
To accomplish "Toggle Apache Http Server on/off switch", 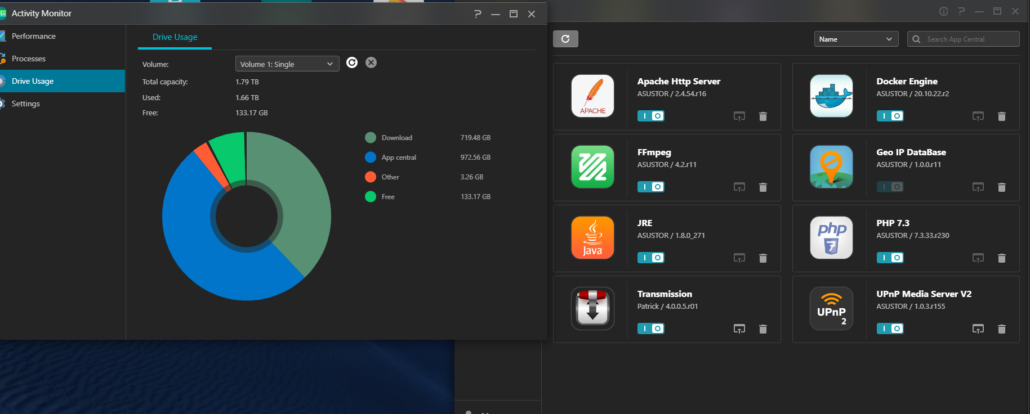I will [x=651, y=116].
